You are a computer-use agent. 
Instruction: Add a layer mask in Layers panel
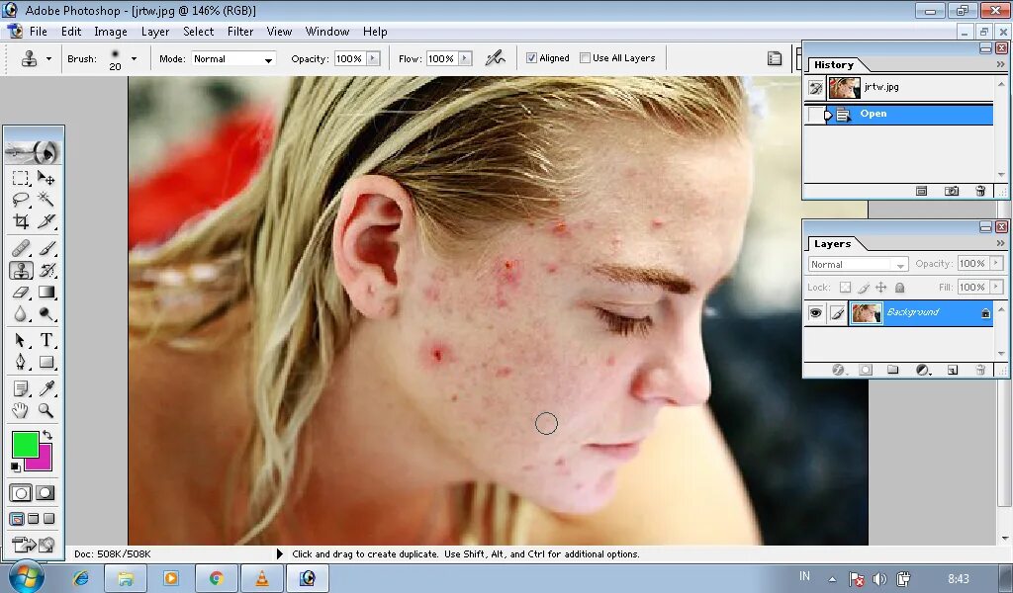866,370
